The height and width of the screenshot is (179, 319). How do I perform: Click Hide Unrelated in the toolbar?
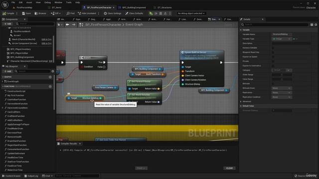coord(87,13)
